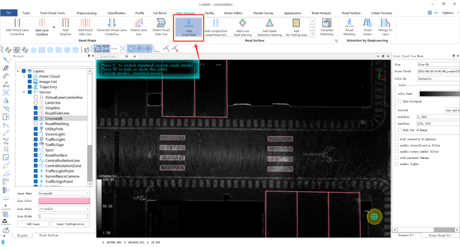Image resolution: width=460 pixels, height=247 pixels.
Task: Click the intensity legend gradient bar
Action: click(99, 207)
